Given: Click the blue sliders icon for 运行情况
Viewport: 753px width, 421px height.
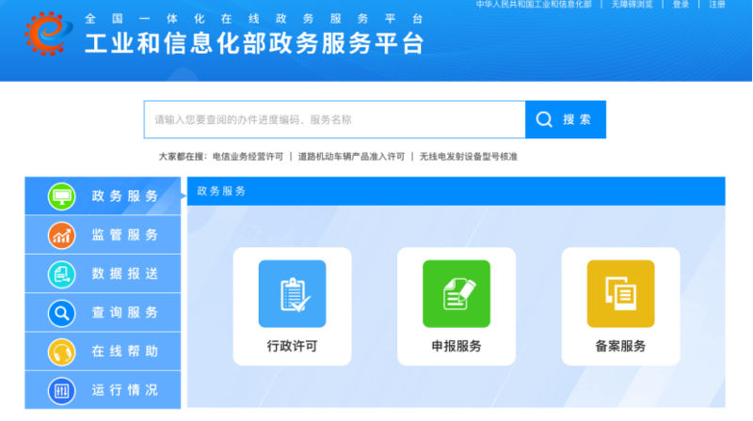Looking at the screenshot, I should 61,391.
